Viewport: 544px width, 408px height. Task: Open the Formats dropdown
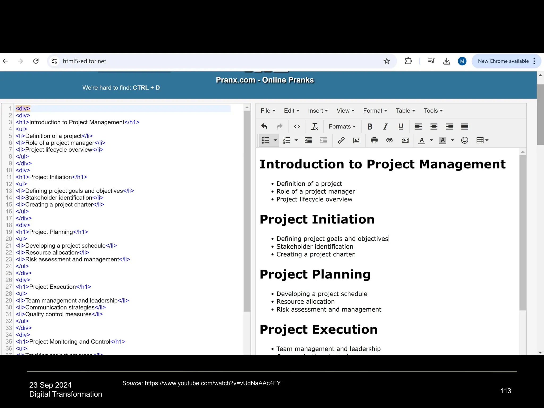coord(342,126)
